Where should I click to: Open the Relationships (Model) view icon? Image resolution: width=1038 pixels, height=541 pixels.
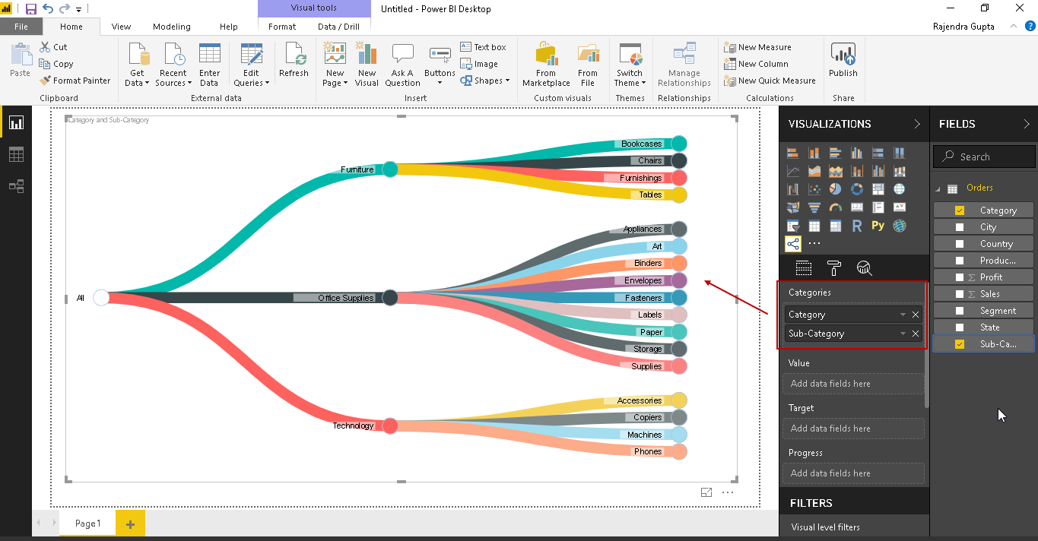pos(16,186)
